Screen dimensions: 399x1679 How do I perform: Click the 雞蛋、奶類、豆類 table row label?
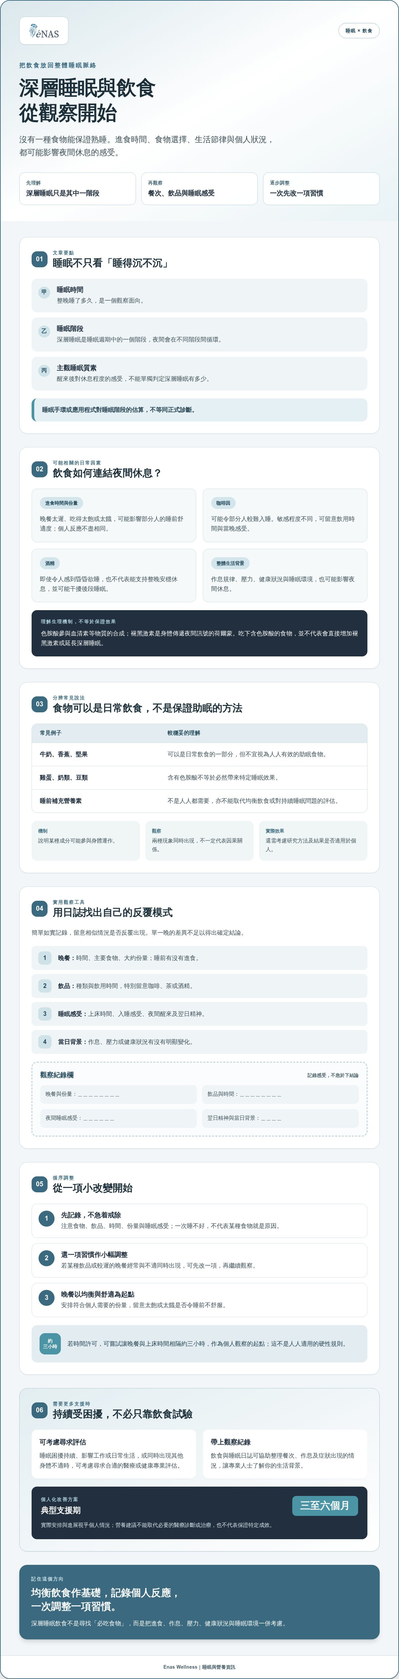(x=64, y=778)
